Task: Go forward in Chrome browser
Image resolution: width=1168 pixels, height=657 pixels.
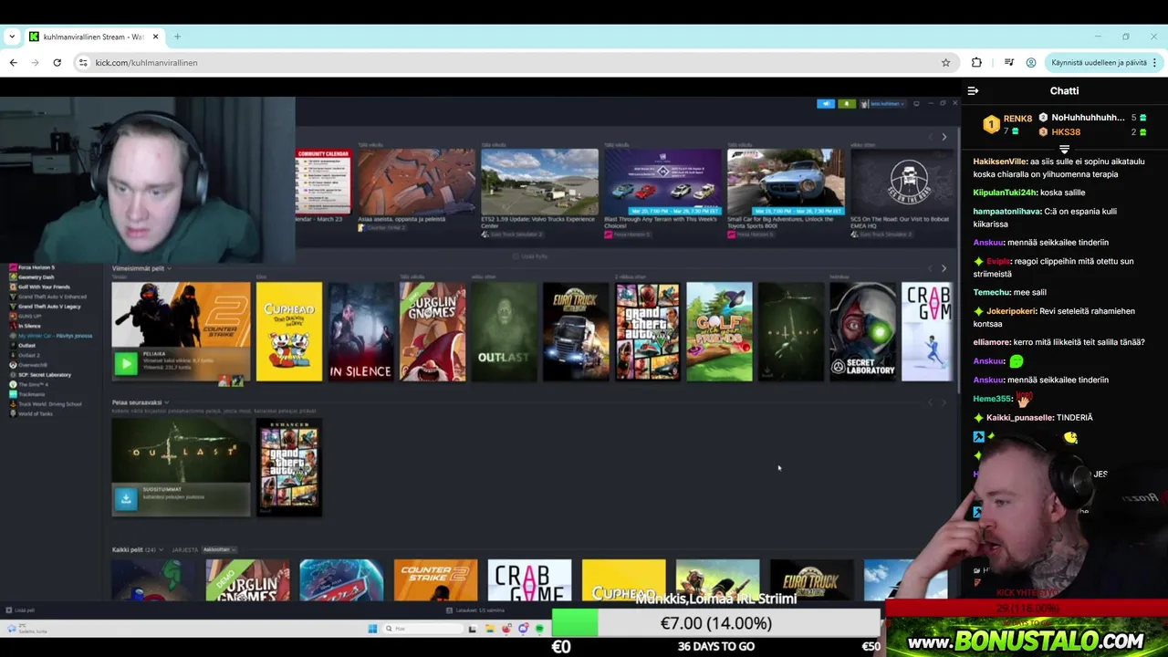Action: tap(35, 62)
